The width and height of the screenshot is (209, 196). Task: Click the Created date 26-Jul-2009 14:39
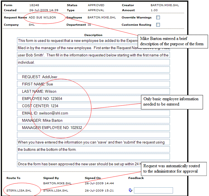[x=44, y=10]
